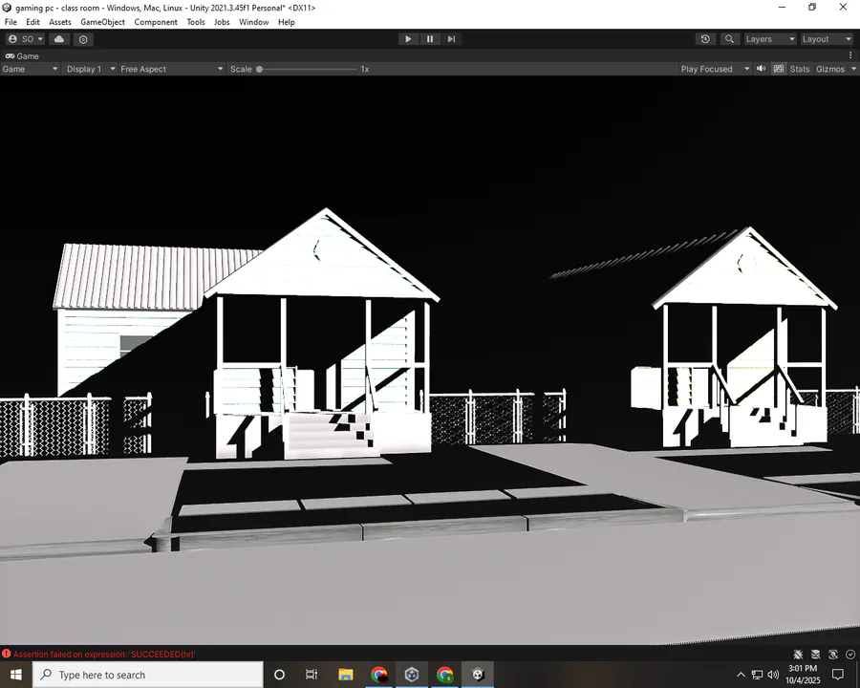The width and height of the screenshot is (860, 688).
Task: Open the Play Focused dropdown
Action: point(715,69)
